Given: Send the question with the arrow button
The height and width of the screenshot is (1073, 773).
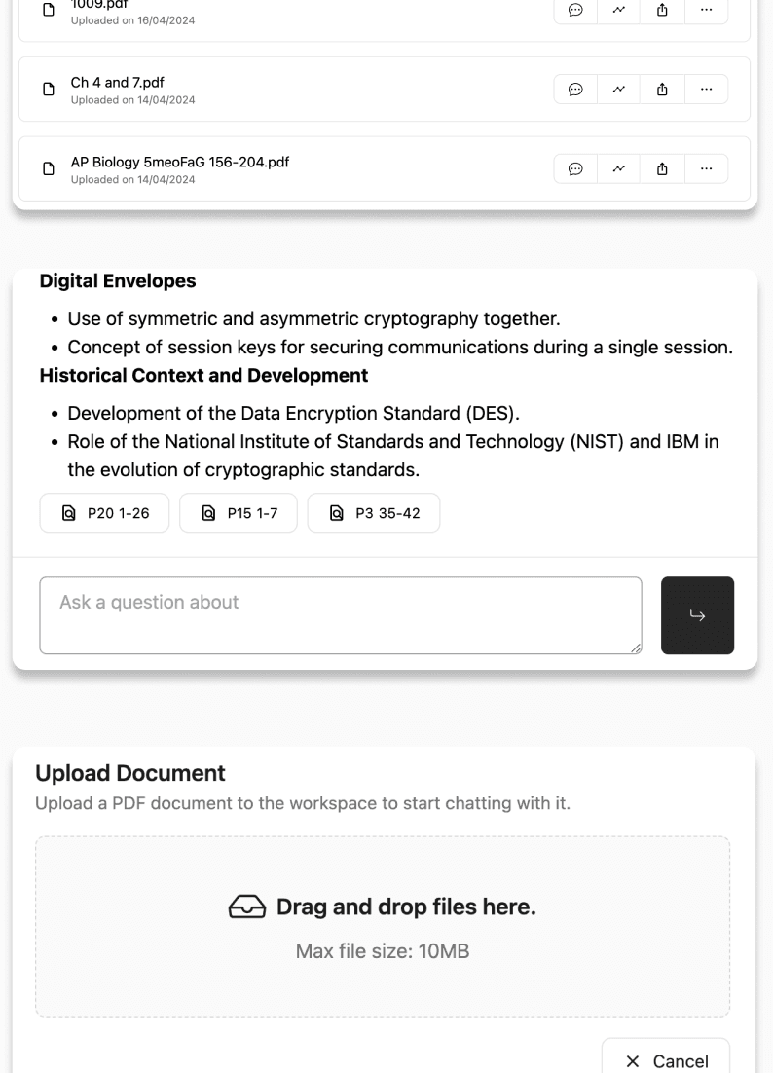Looking at the screenshot, I should click(697, 615).
